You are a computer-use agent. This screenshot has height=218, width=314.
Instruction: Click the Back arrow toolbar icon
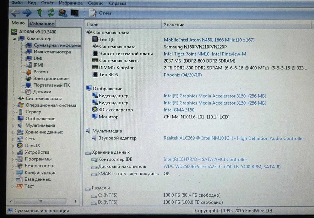click(15, 13)
